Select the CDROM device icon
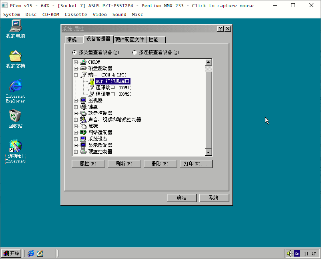This screenshot has width=321, height=259. (83, 62)
